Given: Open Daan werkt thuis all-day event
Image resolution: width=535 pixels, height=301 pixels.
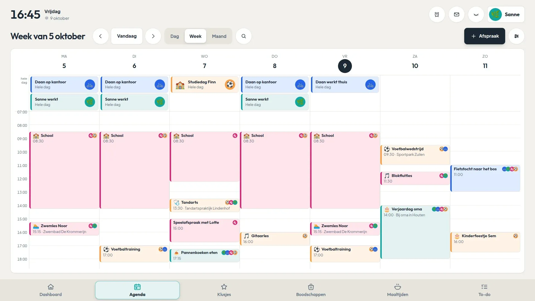Looking at the screenshot, I should [x=345, y=85].
